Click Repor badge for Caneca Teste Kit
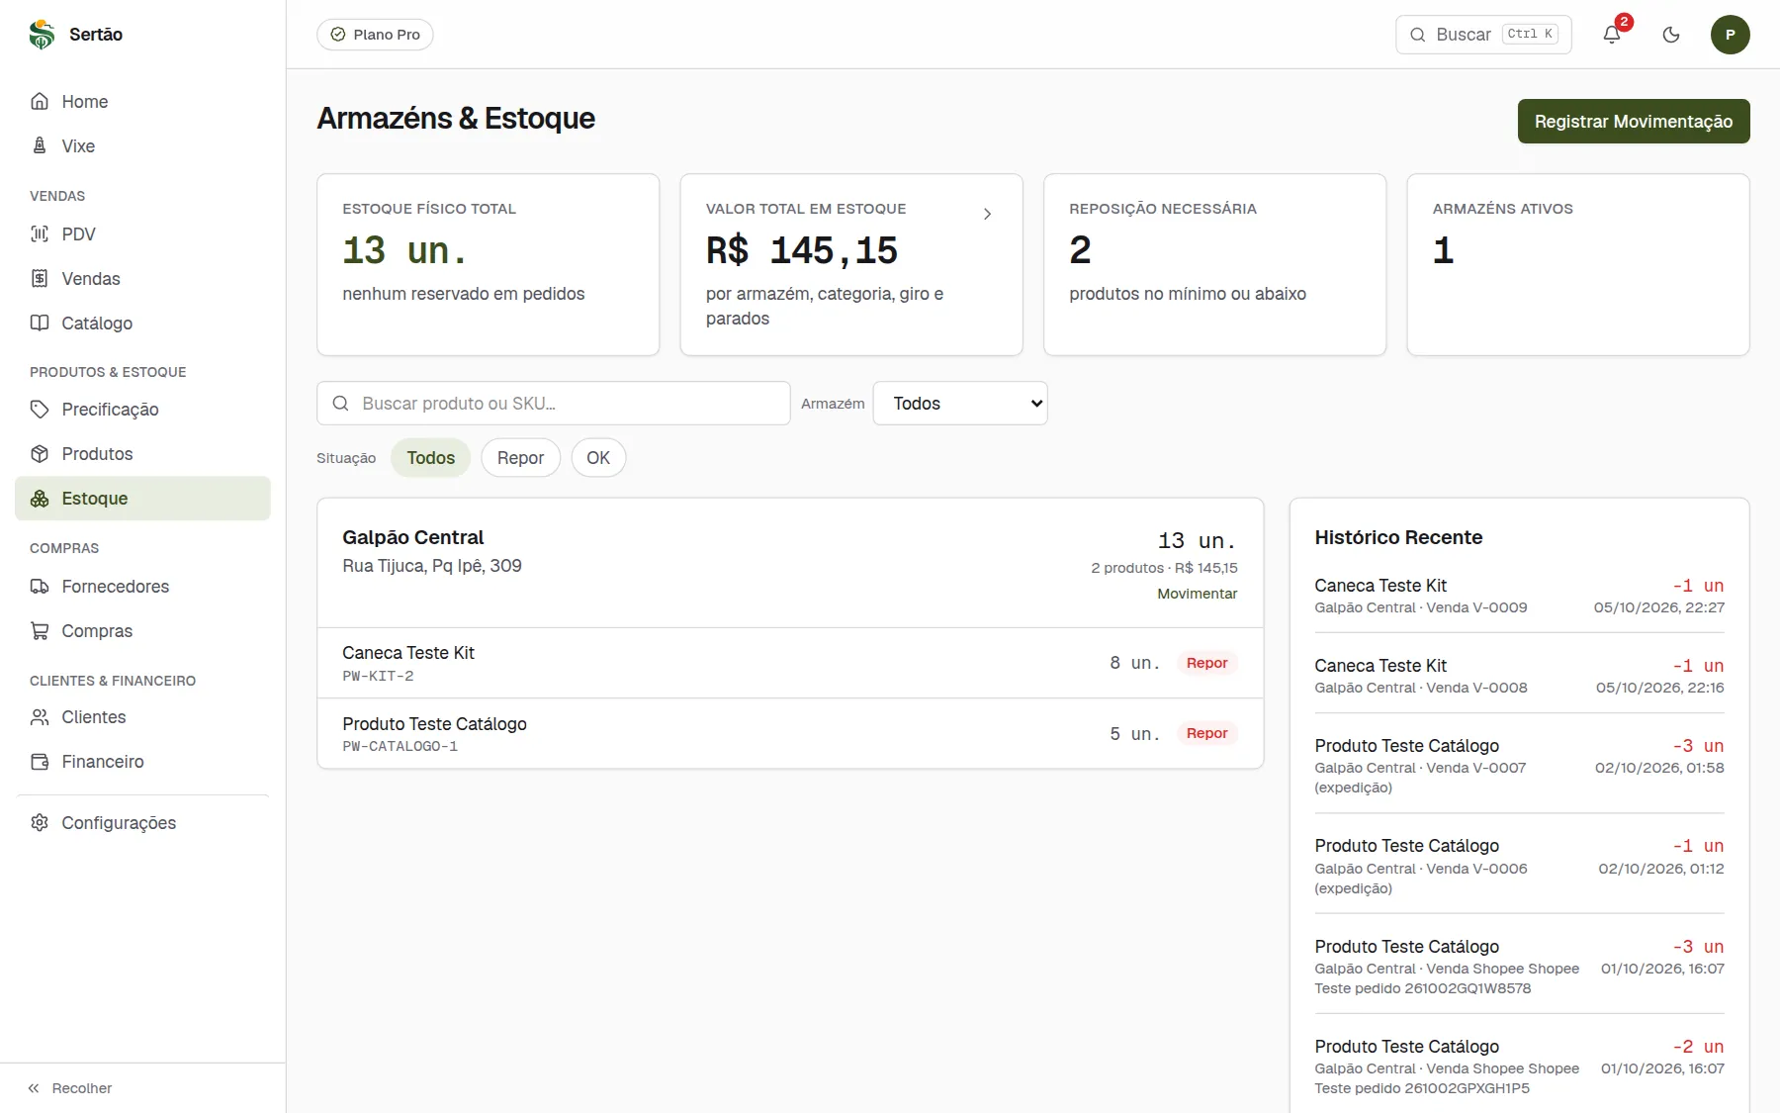 click(x=1207, y=663)
